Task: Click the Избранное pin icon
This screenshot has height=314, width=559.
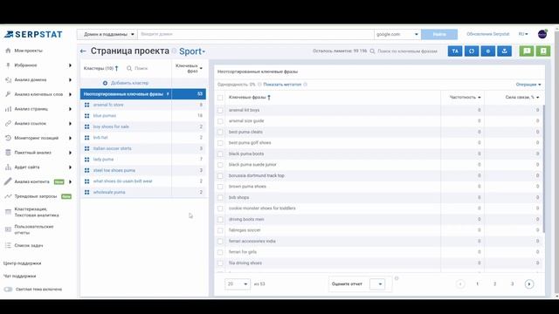Action: [x=8, y=65]
